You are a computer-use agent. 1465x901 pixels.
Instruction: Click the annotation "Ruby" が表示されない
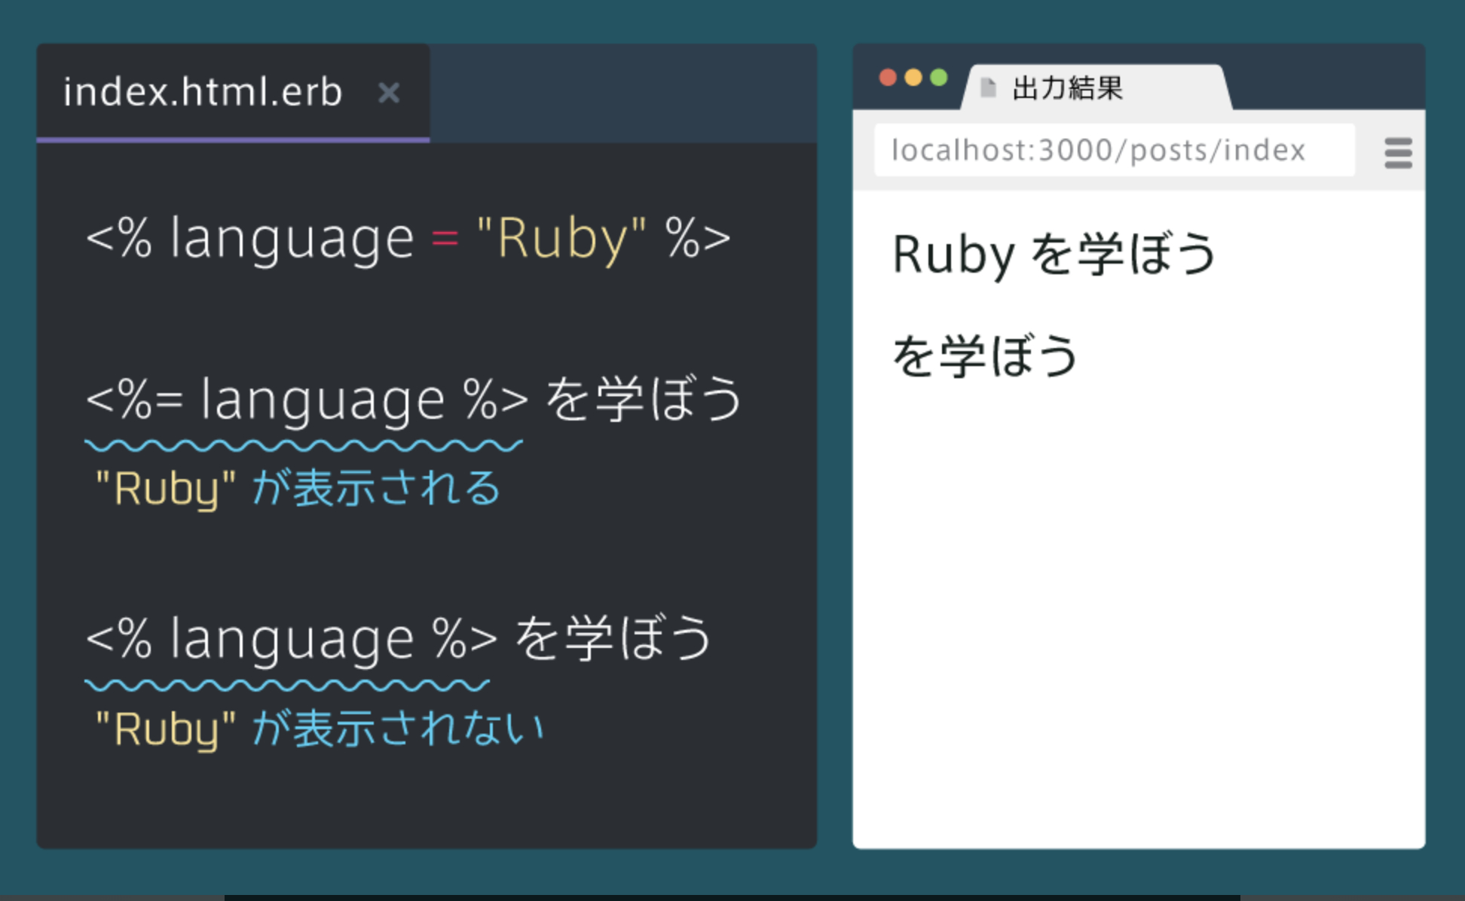320,729
